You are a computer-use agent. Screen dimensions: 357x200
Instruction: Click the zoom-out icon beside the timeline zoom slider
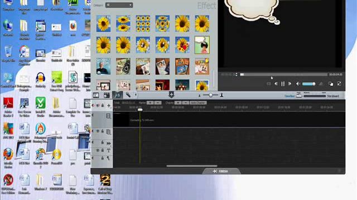coord(200,96)
